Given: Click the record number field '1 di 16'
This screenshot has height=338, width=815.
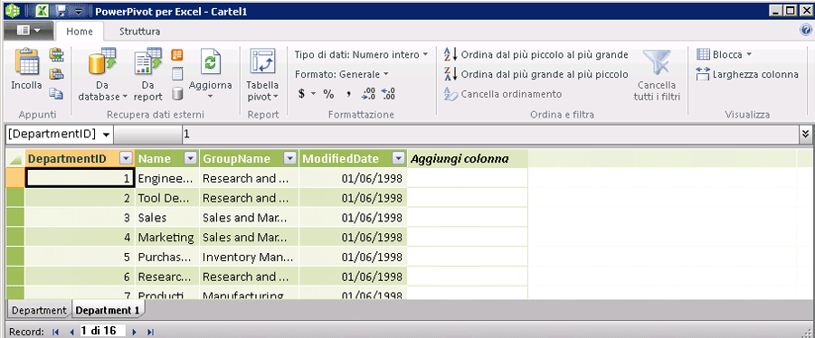Looking at the screenshot, I should tap(102, 331).
